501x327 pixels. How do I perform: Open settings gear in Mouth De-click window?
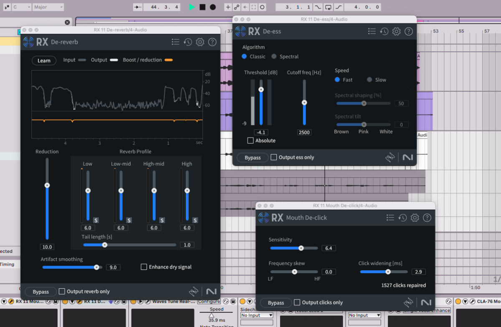tap(415, 217)
